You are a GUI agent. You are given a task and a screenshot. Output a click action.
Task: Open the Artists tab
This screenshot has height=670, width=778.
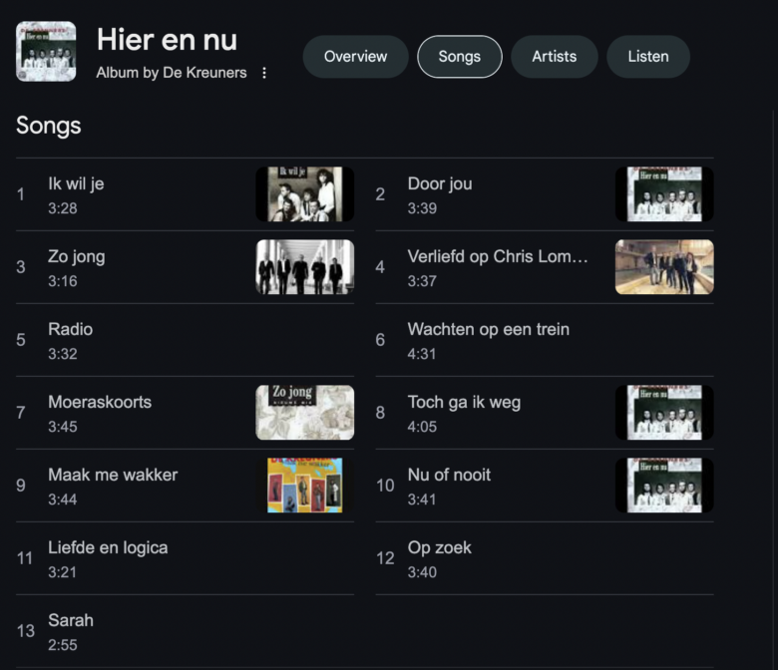click(554, 57)
